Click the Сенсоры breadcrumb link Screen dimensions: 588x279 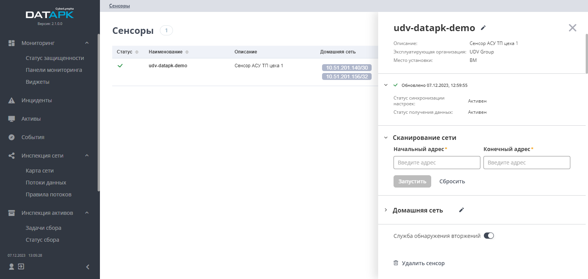119,6
